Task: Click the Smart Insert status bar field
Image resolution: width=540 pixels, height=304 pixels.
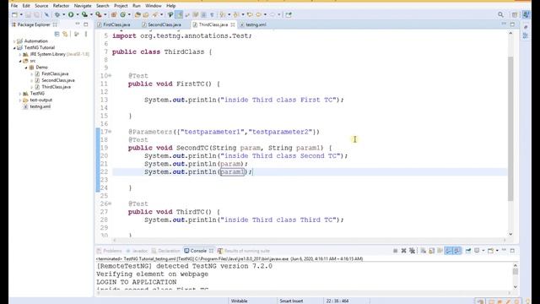Action: point(291,301)
